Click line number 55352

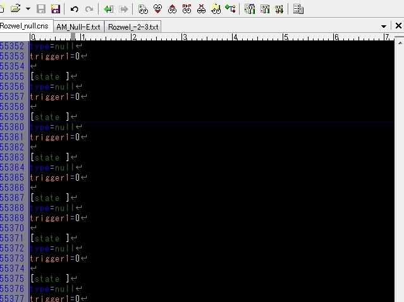pos(12,46)
